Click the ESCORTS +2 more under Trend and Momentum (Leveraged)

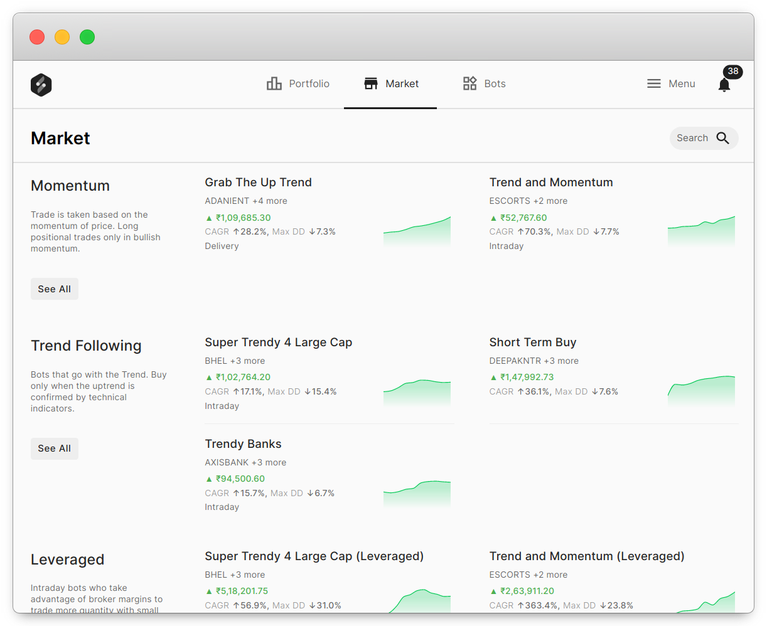(x=528, y=575)
